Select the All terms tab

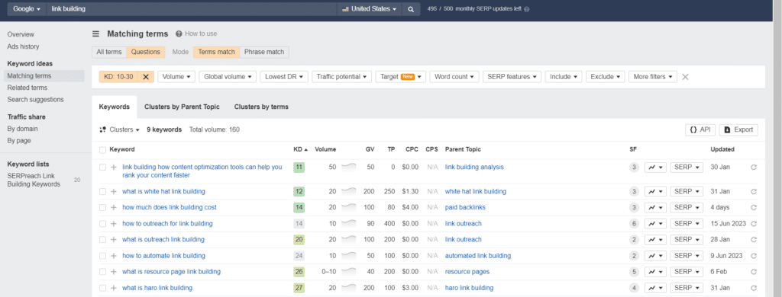[x=109, y=53]
